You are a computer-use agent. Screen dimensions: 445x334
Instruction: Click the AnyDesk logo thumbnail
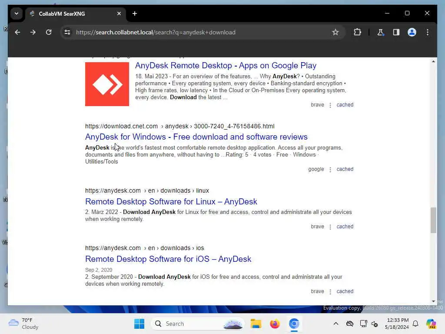coord(107,84)
